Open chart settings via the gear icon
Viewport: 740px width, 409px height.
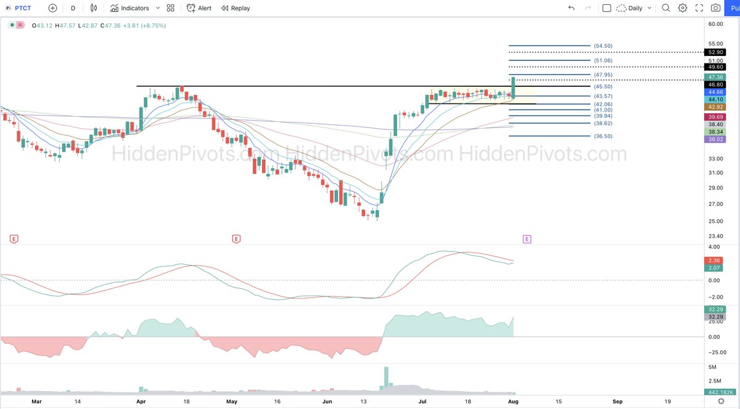coord(682,8)
